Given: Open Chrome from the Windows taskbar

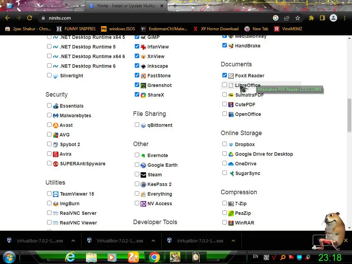Looking at the screenshot, I should (x=154, y=257).
